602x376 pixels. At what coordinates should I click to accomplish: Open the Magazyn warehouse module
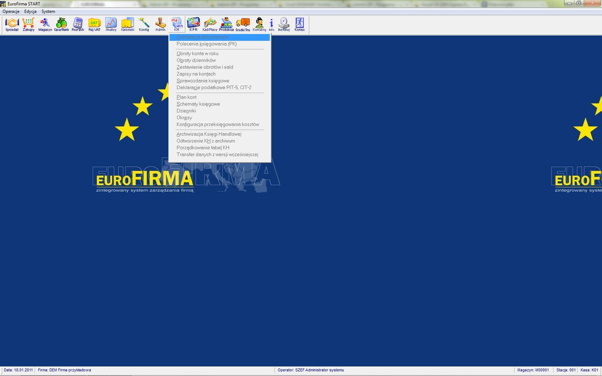pos(45,25)
